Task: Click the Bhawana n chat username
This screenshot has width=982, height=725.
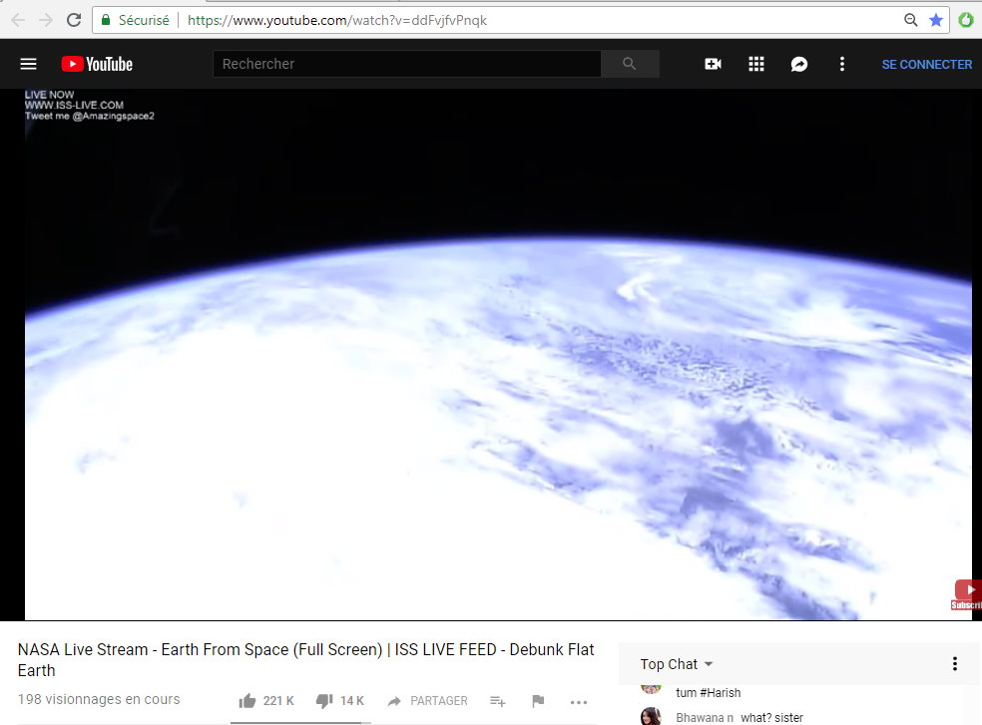Action: [x=705, y=717]
